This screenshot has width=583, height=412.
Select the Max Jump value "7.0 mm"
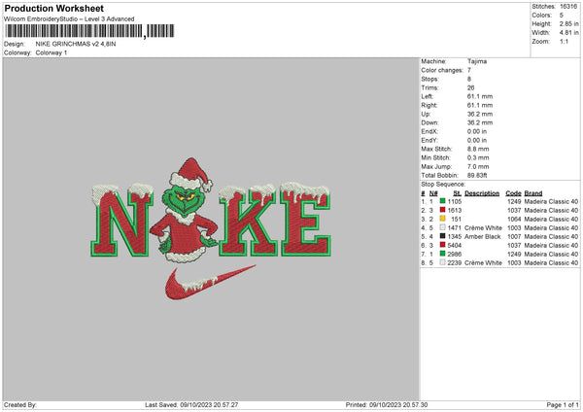point(478,166)
